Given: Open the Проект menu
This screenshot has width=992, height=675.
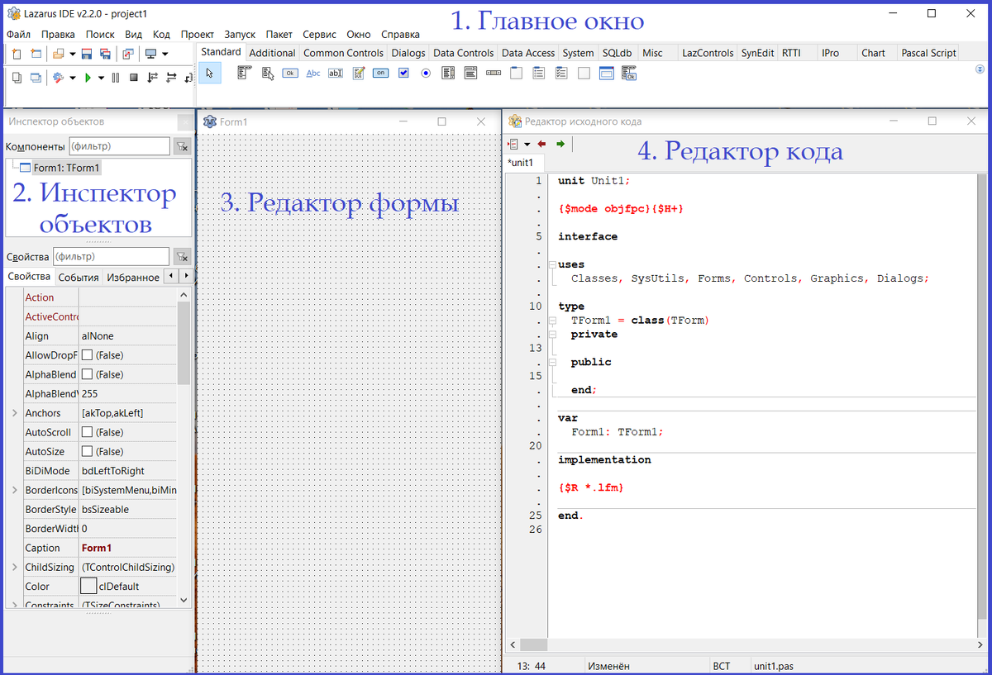Looking at the screenshot, I should click(198, 34).
